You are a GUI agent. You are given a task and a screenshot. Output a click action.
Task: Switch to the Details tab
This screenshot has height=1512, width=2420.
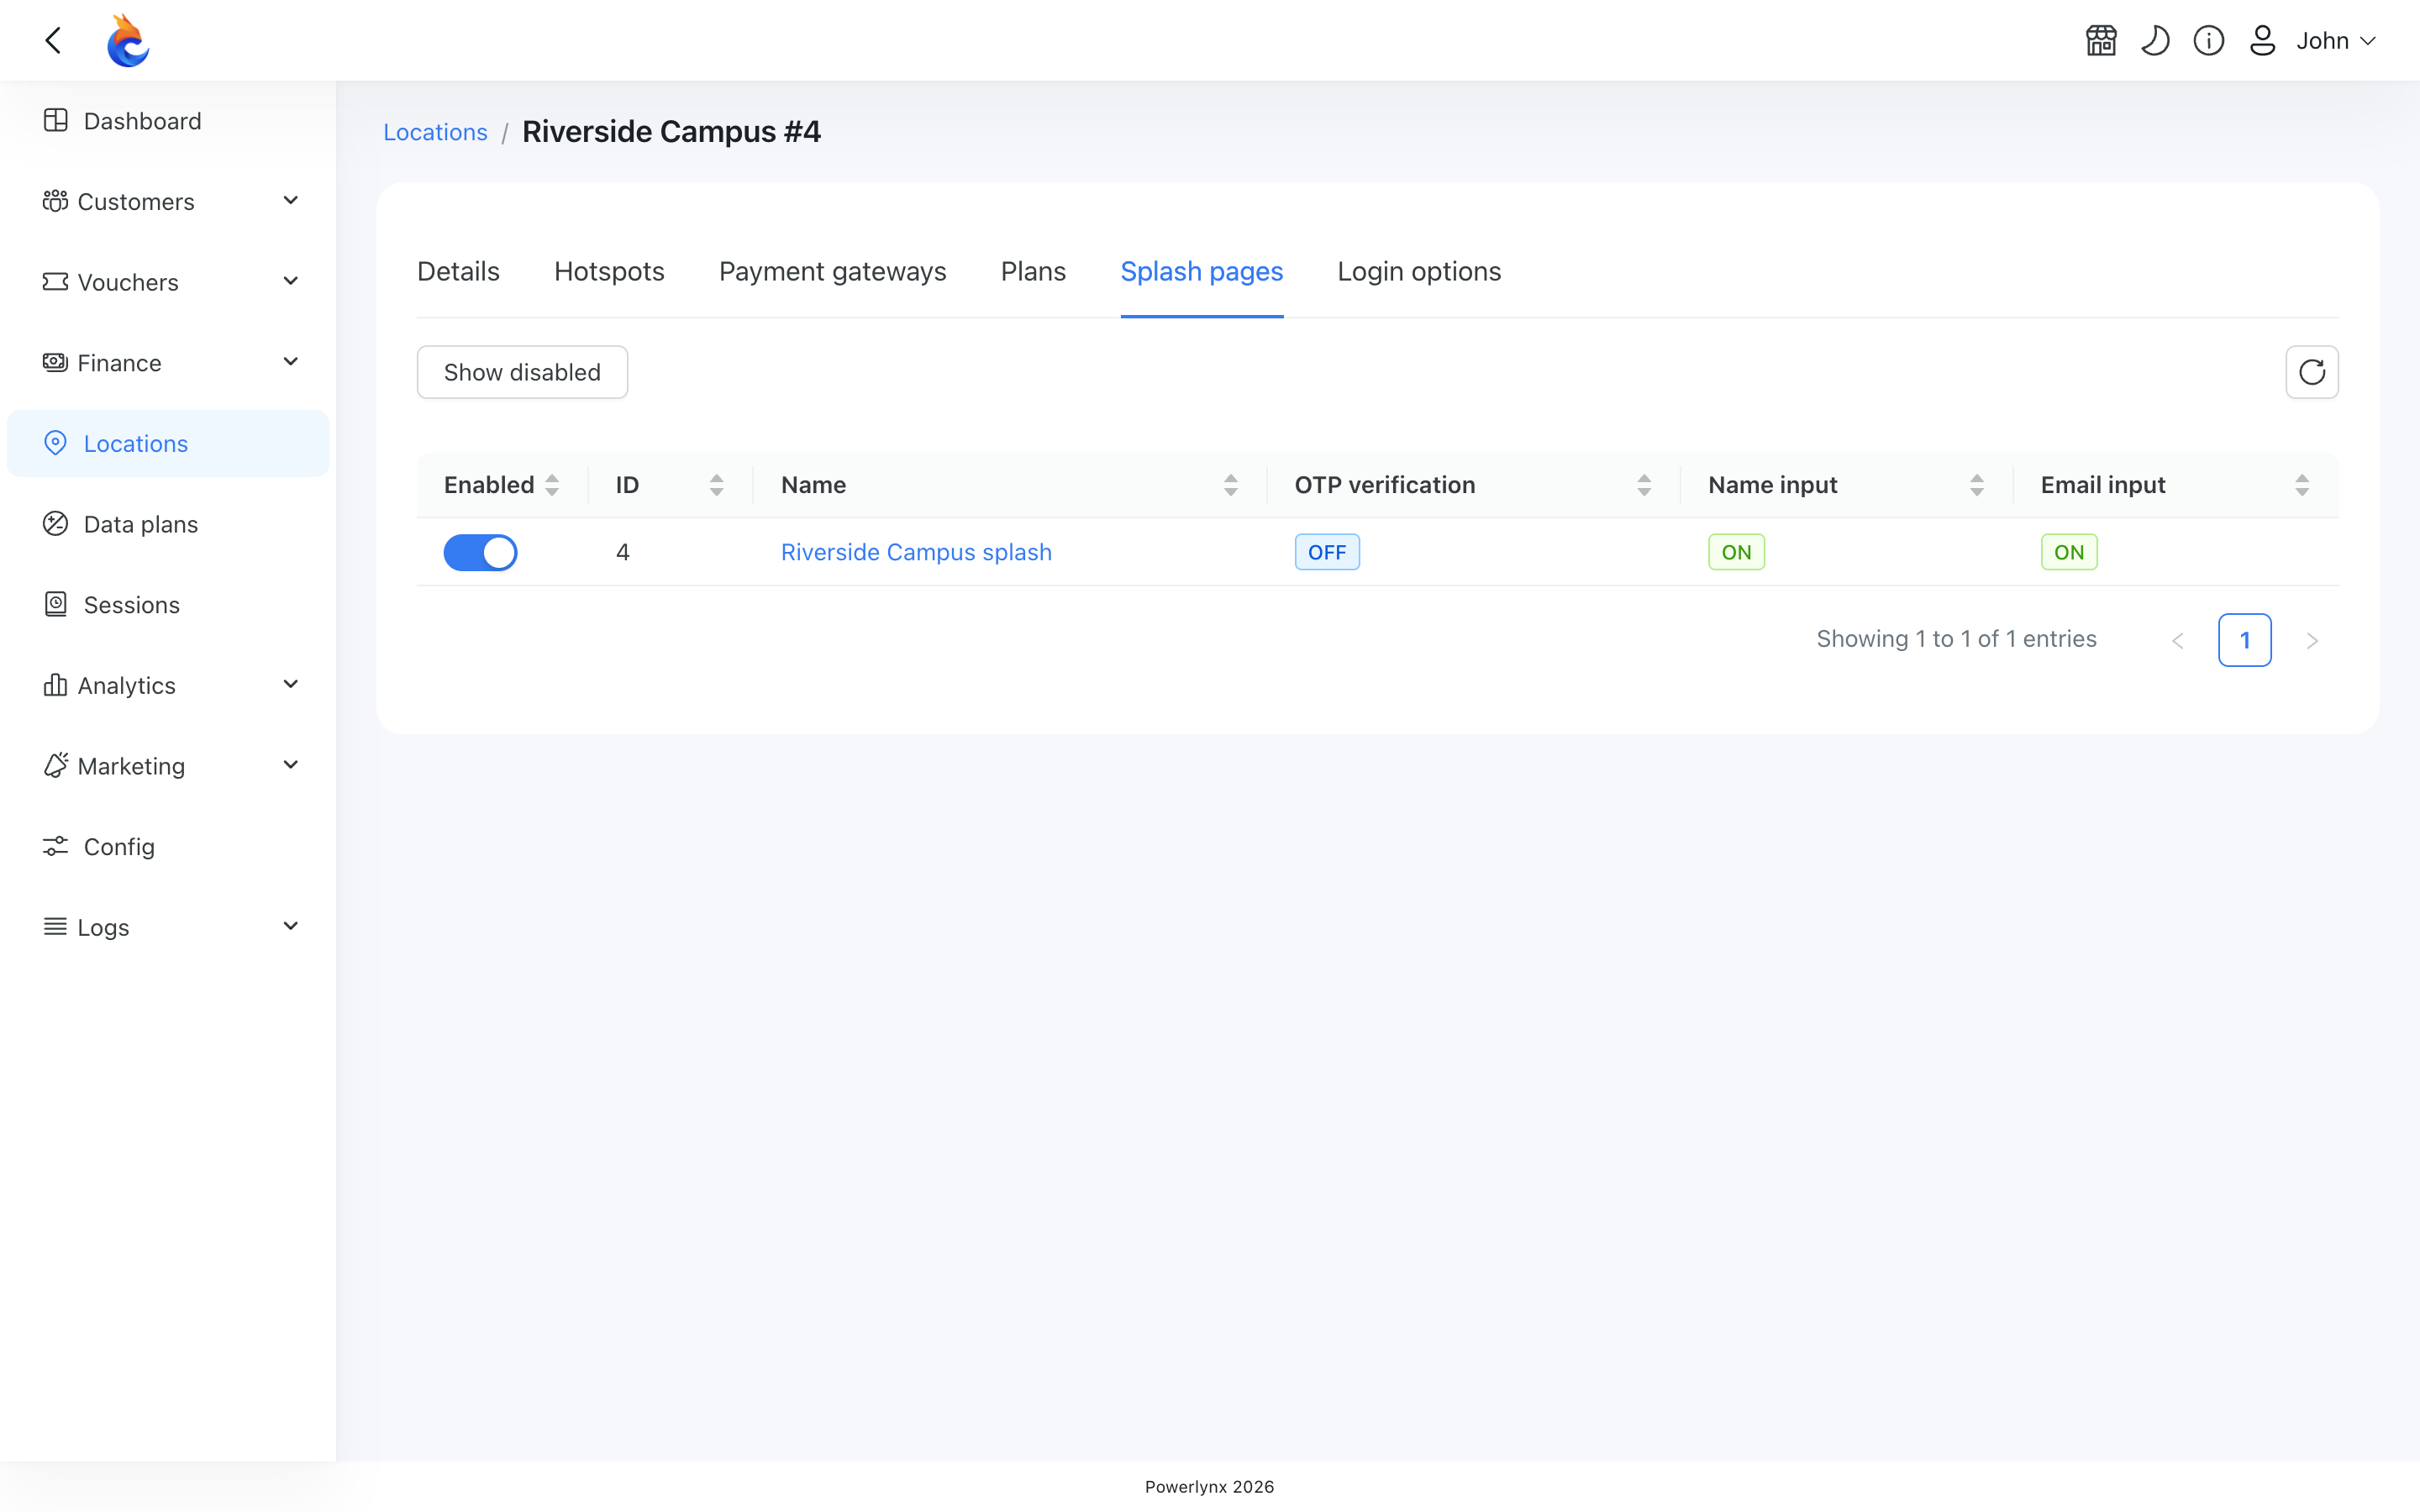[458, 271]
